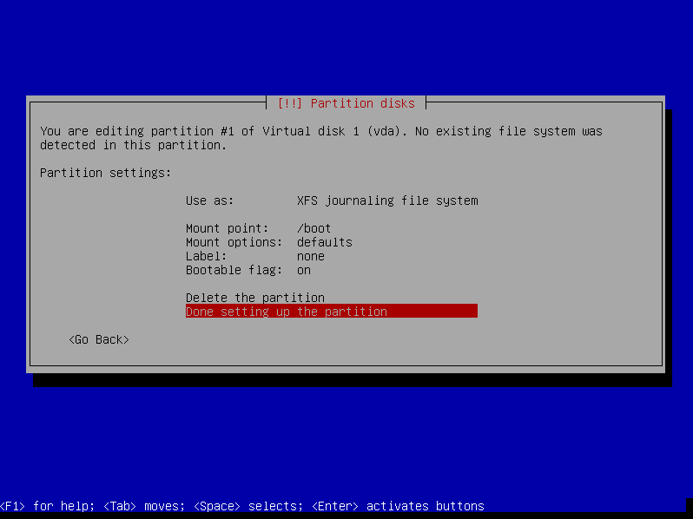Select the 'Use as: XFS journaling file system' row
Screen dimensions: 693x519
[332, 200]
